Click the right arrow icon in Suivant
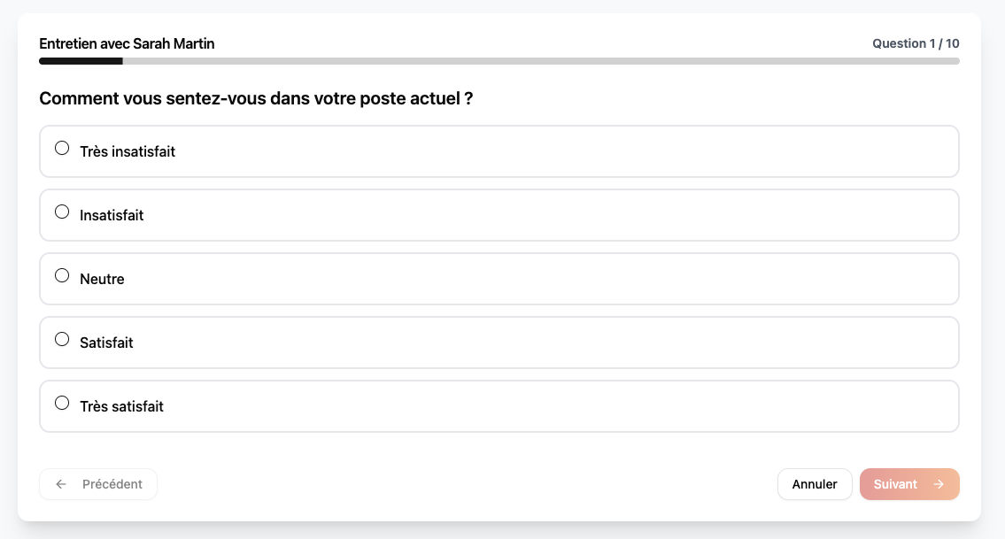Image resolution: width=1005 pixels, height=539 pixels. (x=939, y=484)
